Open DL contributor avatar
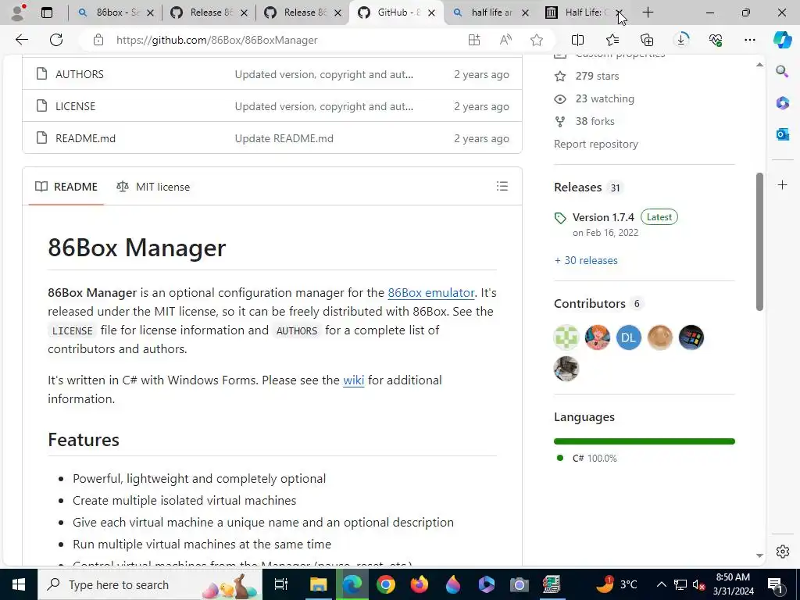Screen dimensions: 800x600 click(629, 337)
